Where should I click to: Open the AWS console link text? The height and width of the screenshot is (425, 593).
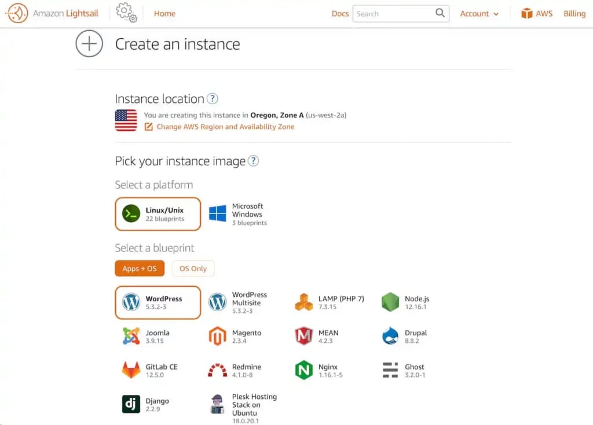(544, 14)
